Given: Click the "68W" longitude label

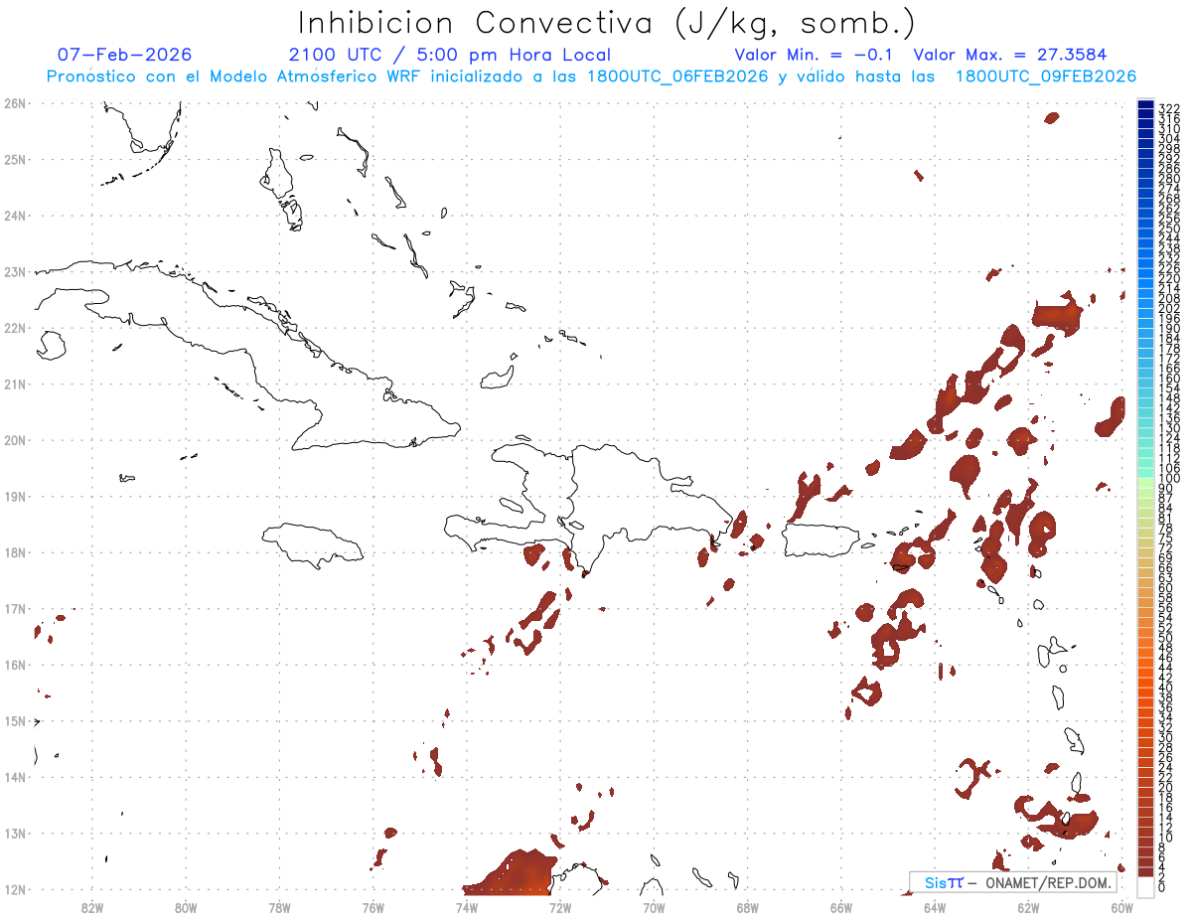Looking at the screenshot, I should tap(748, 906).
